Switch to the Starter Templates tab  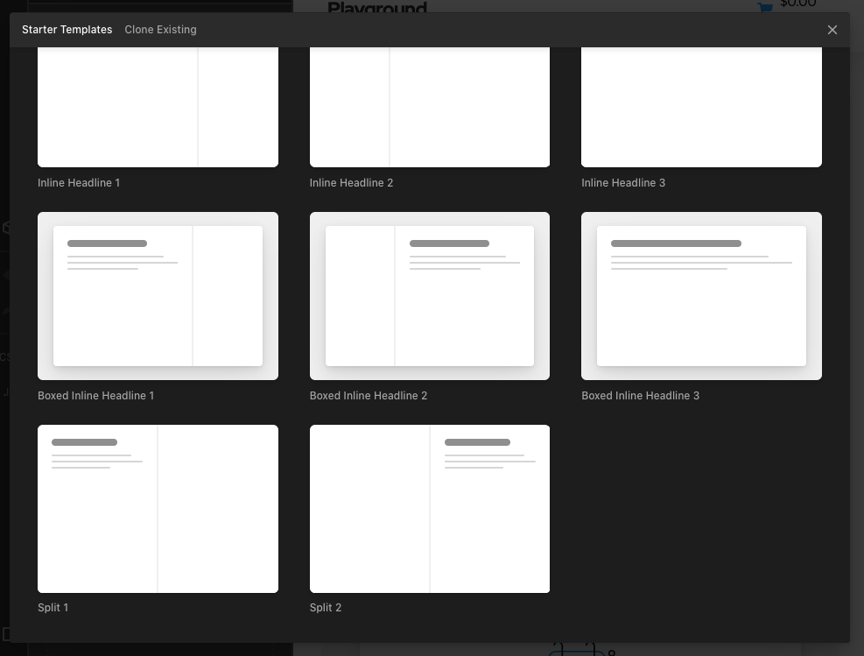pyautogui.click(x=67, y=30)
